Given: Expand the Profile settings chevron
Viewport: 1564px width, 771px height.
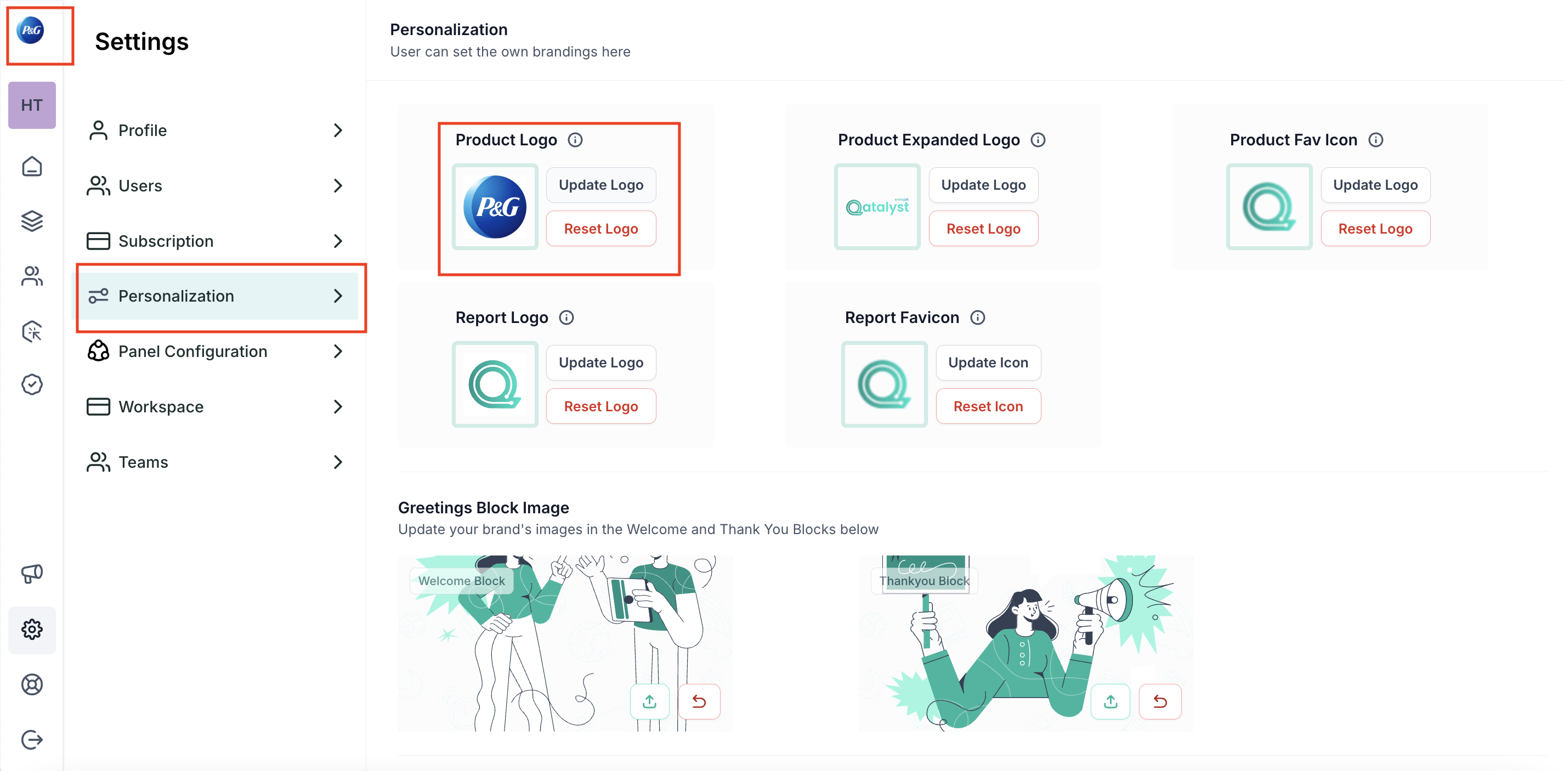Looking at the screenshot, I should click(x=338, y=130).
